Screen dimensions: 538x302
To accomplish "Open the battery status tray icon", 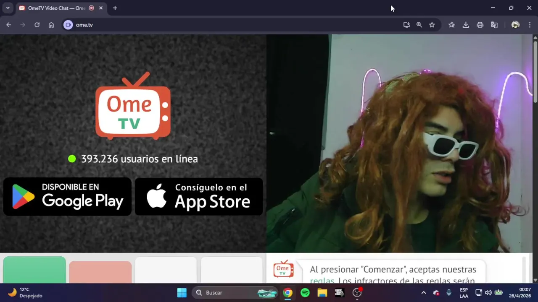I will (498, 292).
